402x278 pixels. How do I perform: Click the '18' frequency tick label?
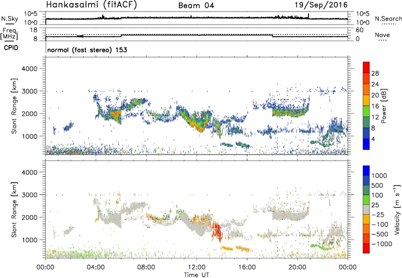pos(34,30)
